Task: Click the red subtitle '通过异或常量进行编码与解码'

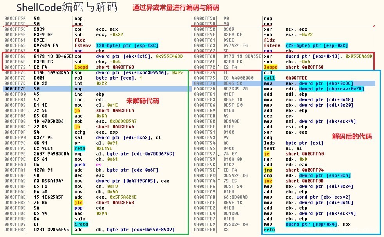Action: (x=176, y=7)
